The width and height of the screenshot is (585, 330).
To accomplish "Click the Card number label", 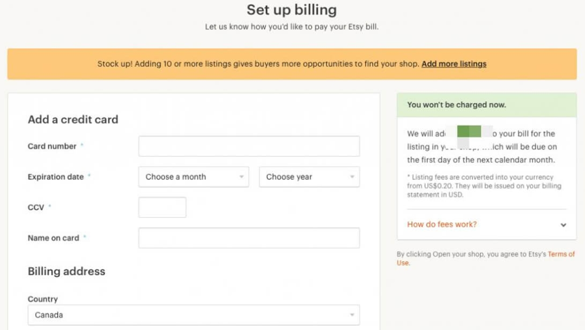I will (x=52, y=146).
